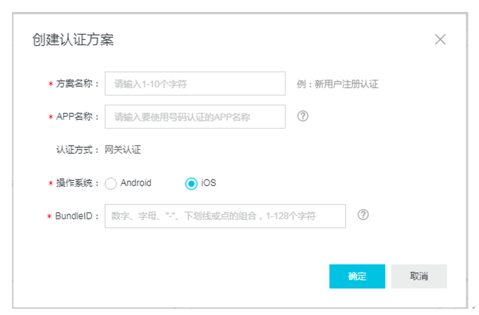The image size is (479, 315).
Task: Click the APP名称 field label
Action: pyautogui.click(x=77, y=116)
